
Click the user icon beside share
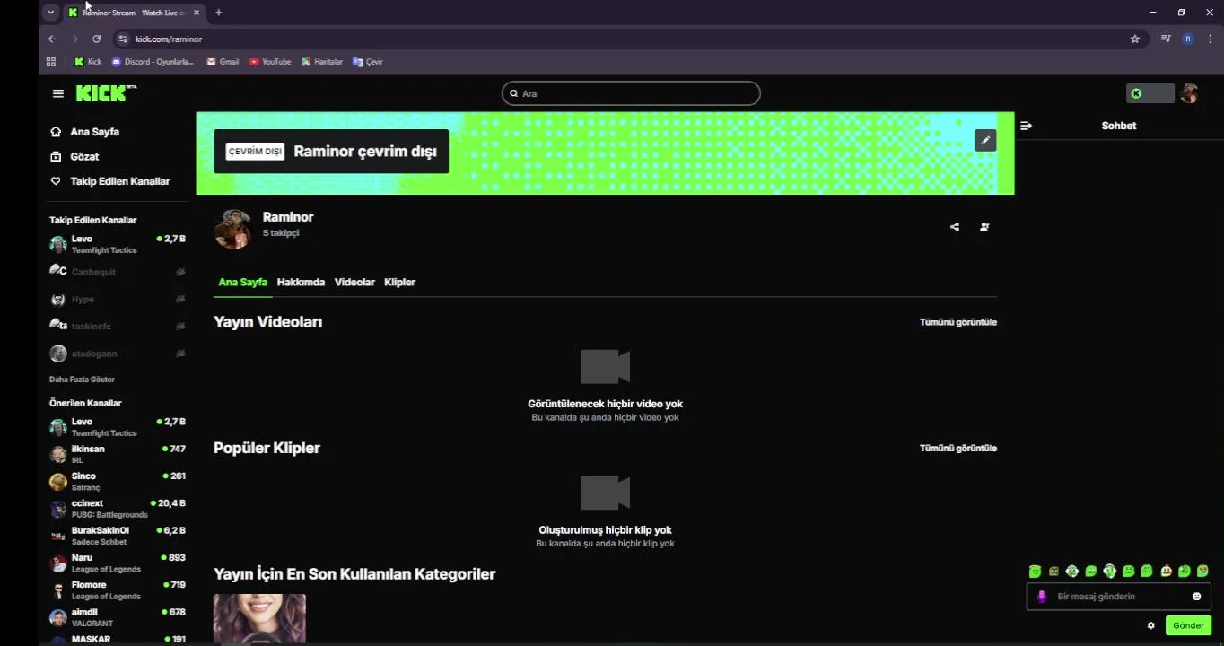pyautogui.click(x=984, y=227)
